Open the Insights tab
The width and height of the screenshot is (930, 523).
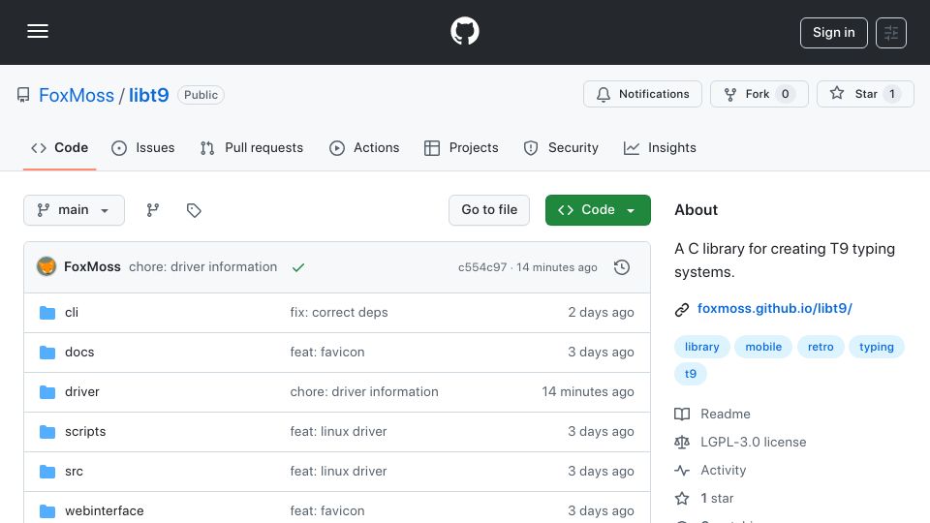tap(660, 147)
